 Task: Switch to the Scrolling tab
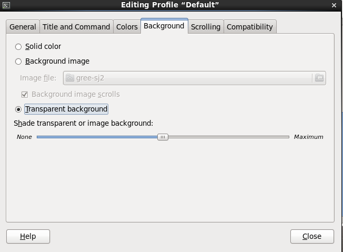[x=206, y=27]
